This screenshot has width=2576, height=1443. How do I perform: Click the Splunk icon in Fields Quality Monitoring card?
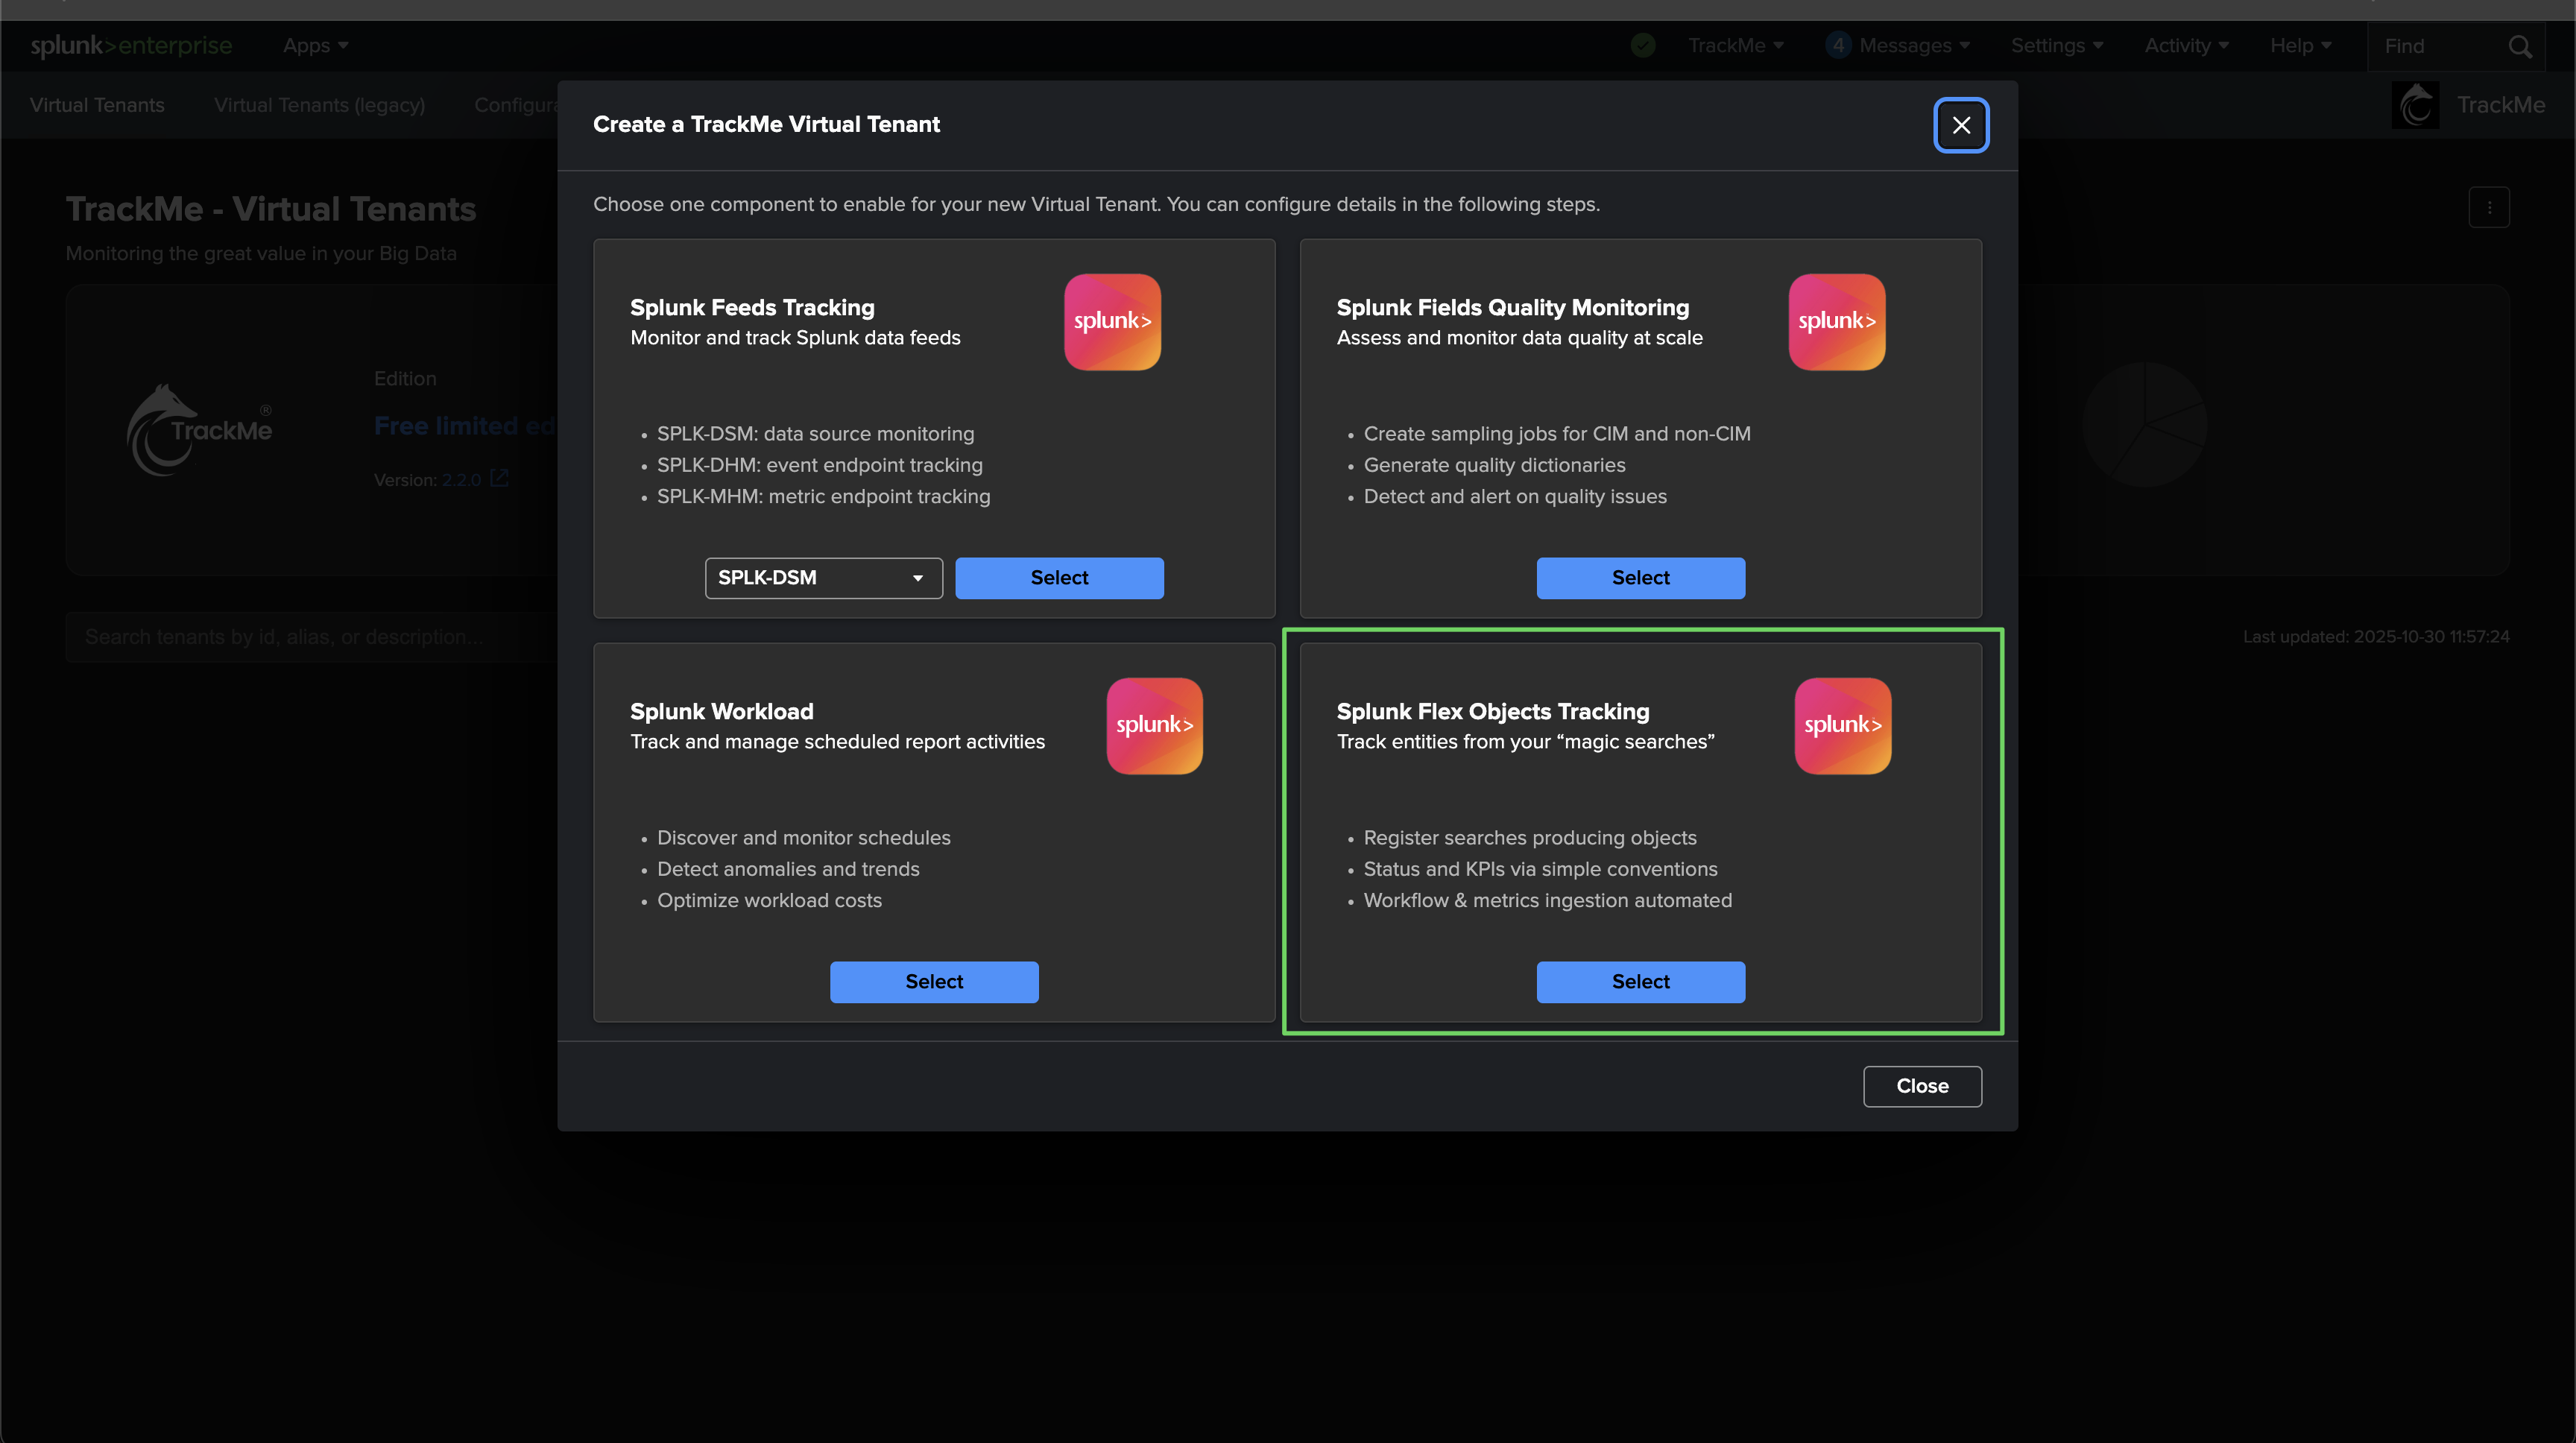1836,322
